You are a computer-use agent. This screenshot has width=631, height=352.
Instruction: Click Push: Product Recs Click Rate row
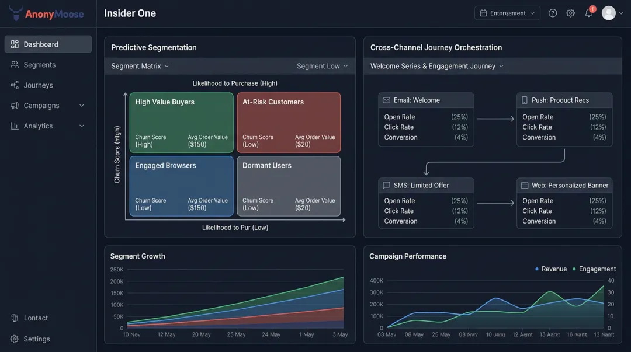click(x=564, y=127)
